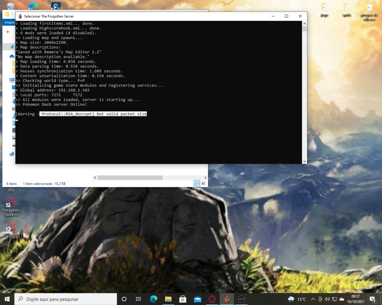
Task: Switch to File Explorer on the taskbar
Action: [168, 299]
